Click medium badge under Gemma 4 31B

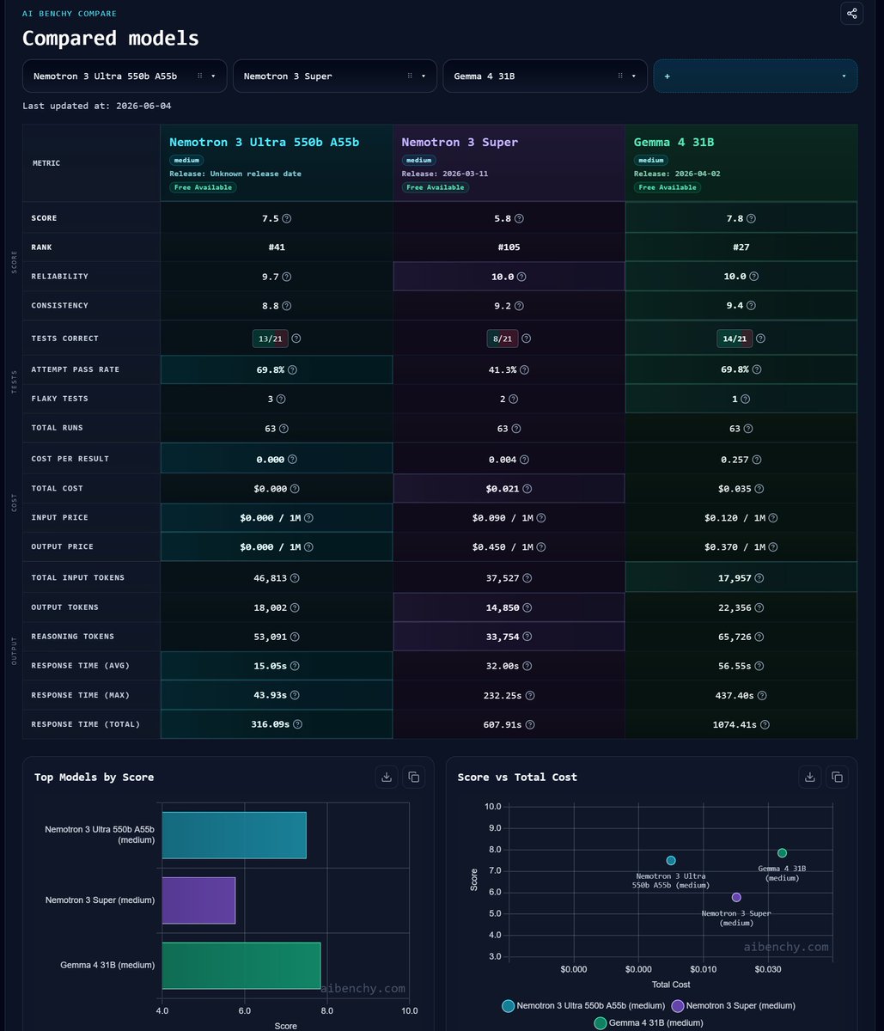coord(651,160)
